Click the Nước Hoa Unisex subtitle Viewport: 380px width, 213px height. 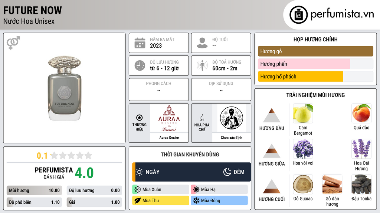pos(29,21)
